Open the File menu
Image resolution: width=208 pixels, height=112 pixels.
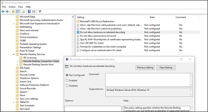(4, 7)
